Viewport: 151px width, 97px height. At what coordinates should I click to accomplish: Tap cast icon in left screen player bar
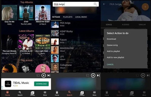38,75
